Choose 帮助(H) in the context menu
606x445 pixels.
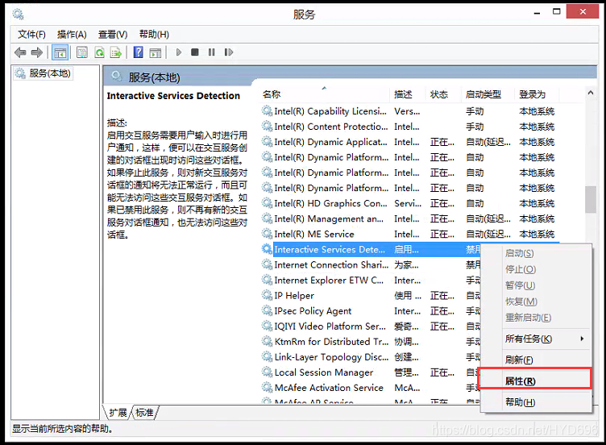point(536,402)
